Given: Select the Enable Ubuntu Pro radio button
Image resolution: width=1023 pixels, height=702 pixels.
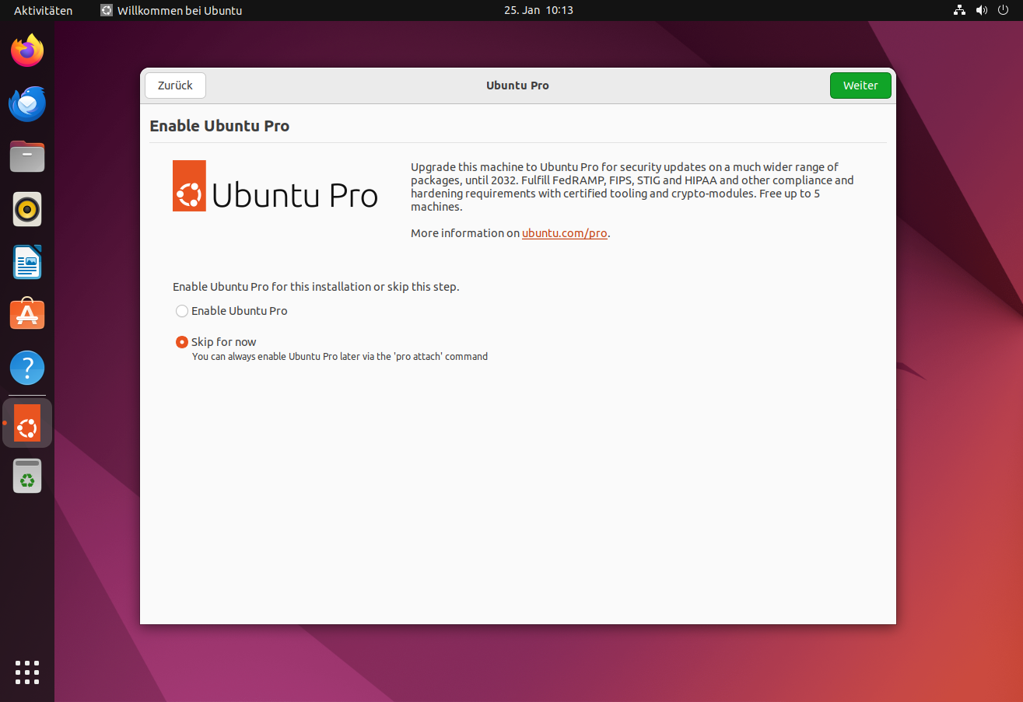Looking at the screenshot, I should point(182,311).
